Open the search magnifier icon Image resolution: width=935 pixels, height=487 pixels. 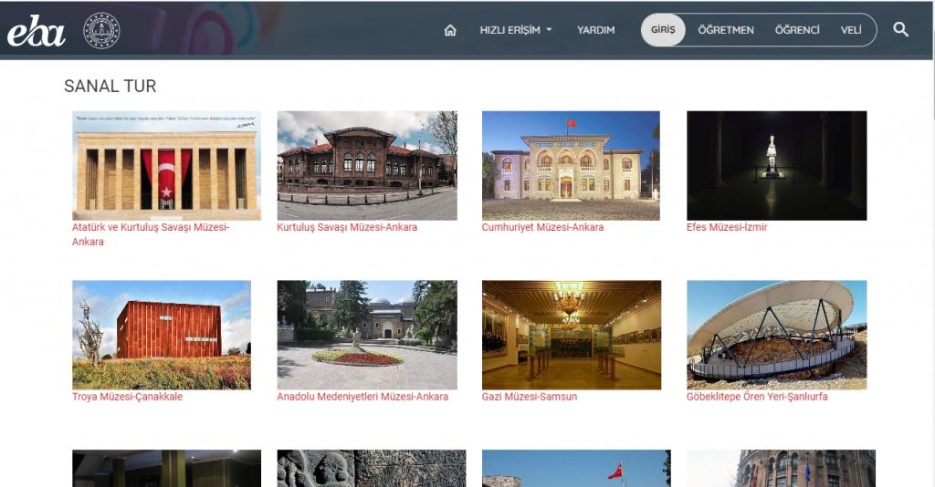(x=900, y=29)
